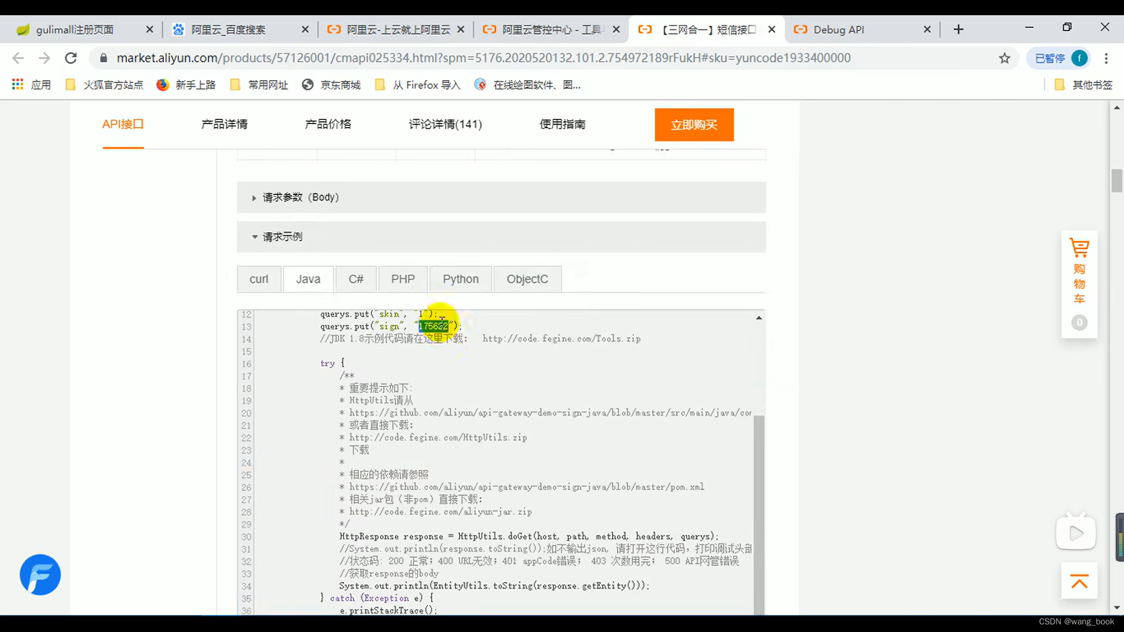Screen dimensions: 1124x632
Task: Close the 阿里云-上云就上阿里云 tab
Action: tap(461, 29)
